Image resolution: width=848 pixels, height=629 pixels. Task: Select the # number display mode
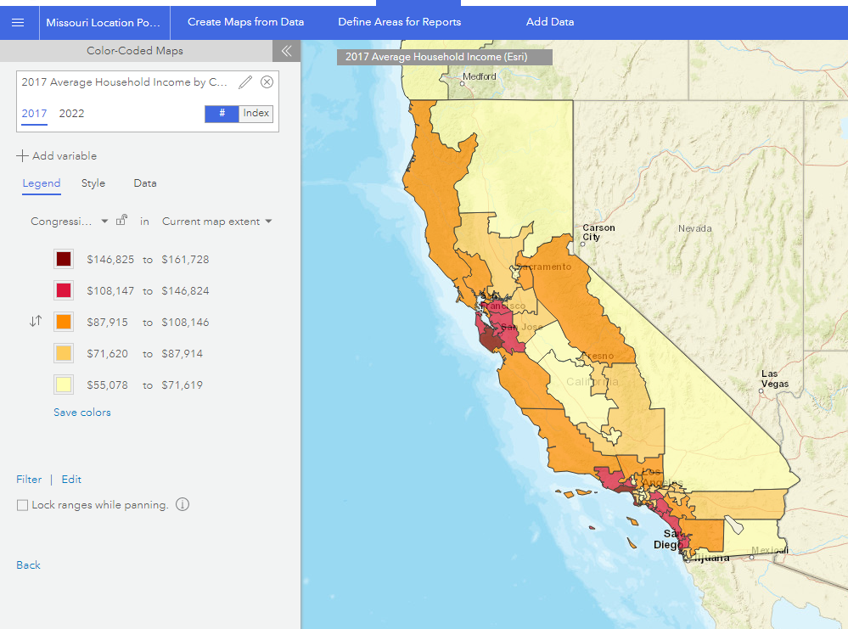point(220,113)
